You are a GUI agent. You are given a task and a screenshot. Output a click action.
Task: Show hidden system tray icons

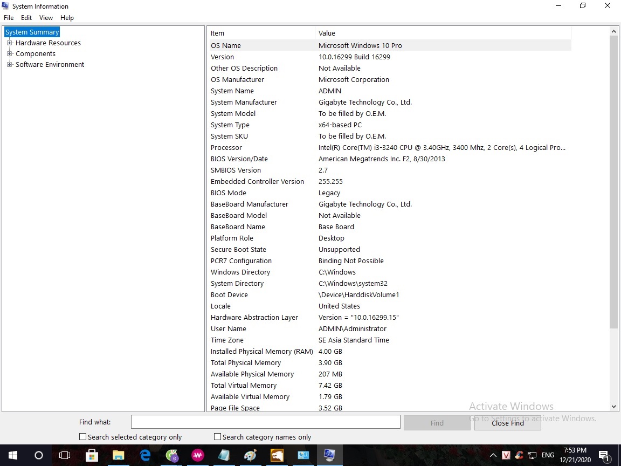[x=492, y=455]
